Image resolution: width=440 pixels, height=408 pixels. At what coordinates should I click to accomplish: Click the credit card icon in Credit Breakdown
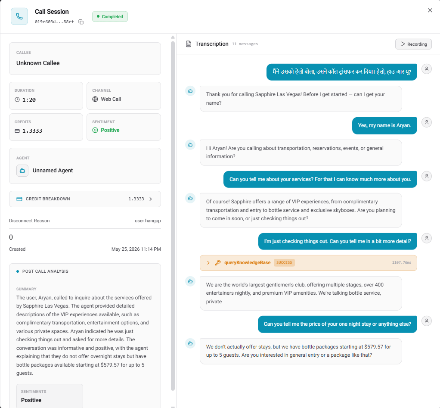(x=19, y=199)
